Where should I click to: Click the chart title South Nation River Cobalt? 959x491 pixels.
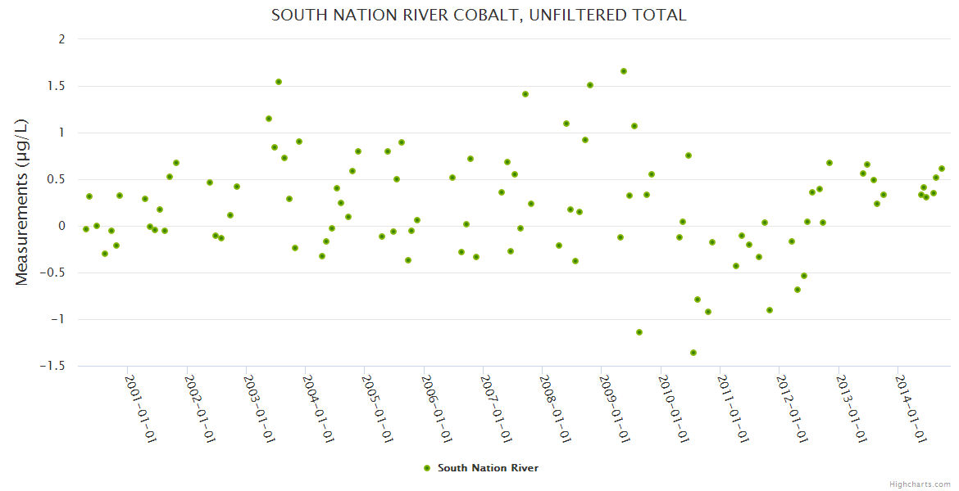pos(479,15)
